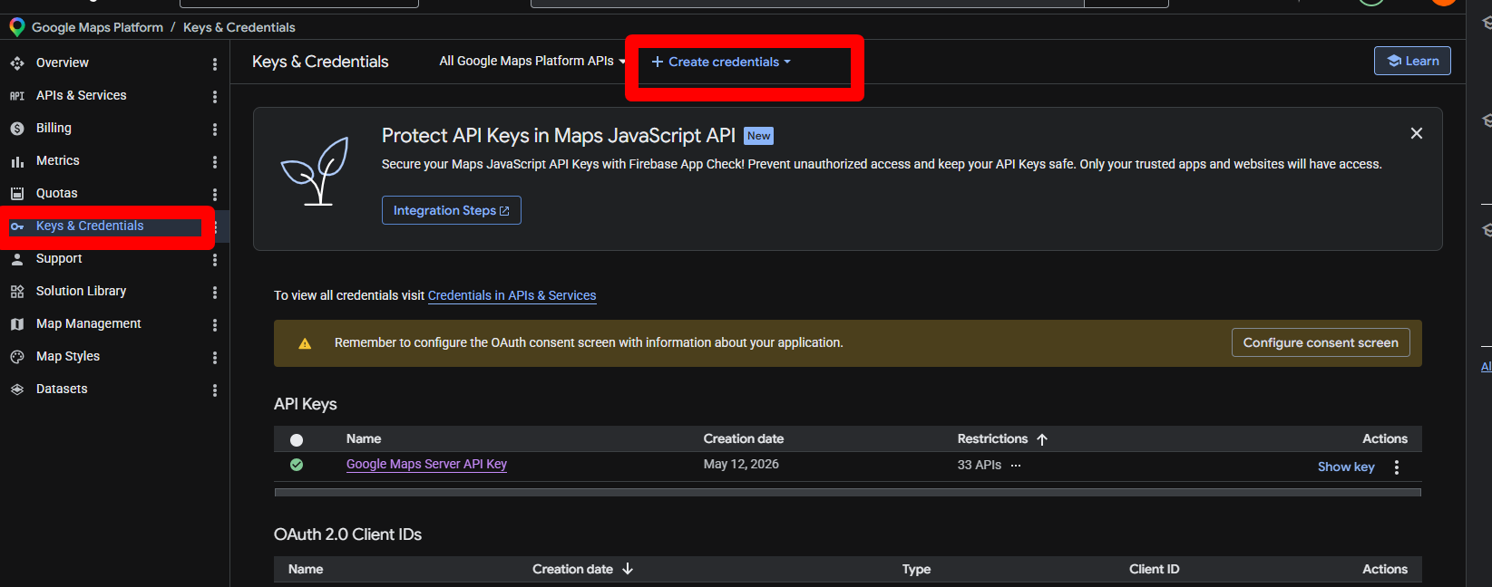Click the Keys & Credentials key icon

17,226
